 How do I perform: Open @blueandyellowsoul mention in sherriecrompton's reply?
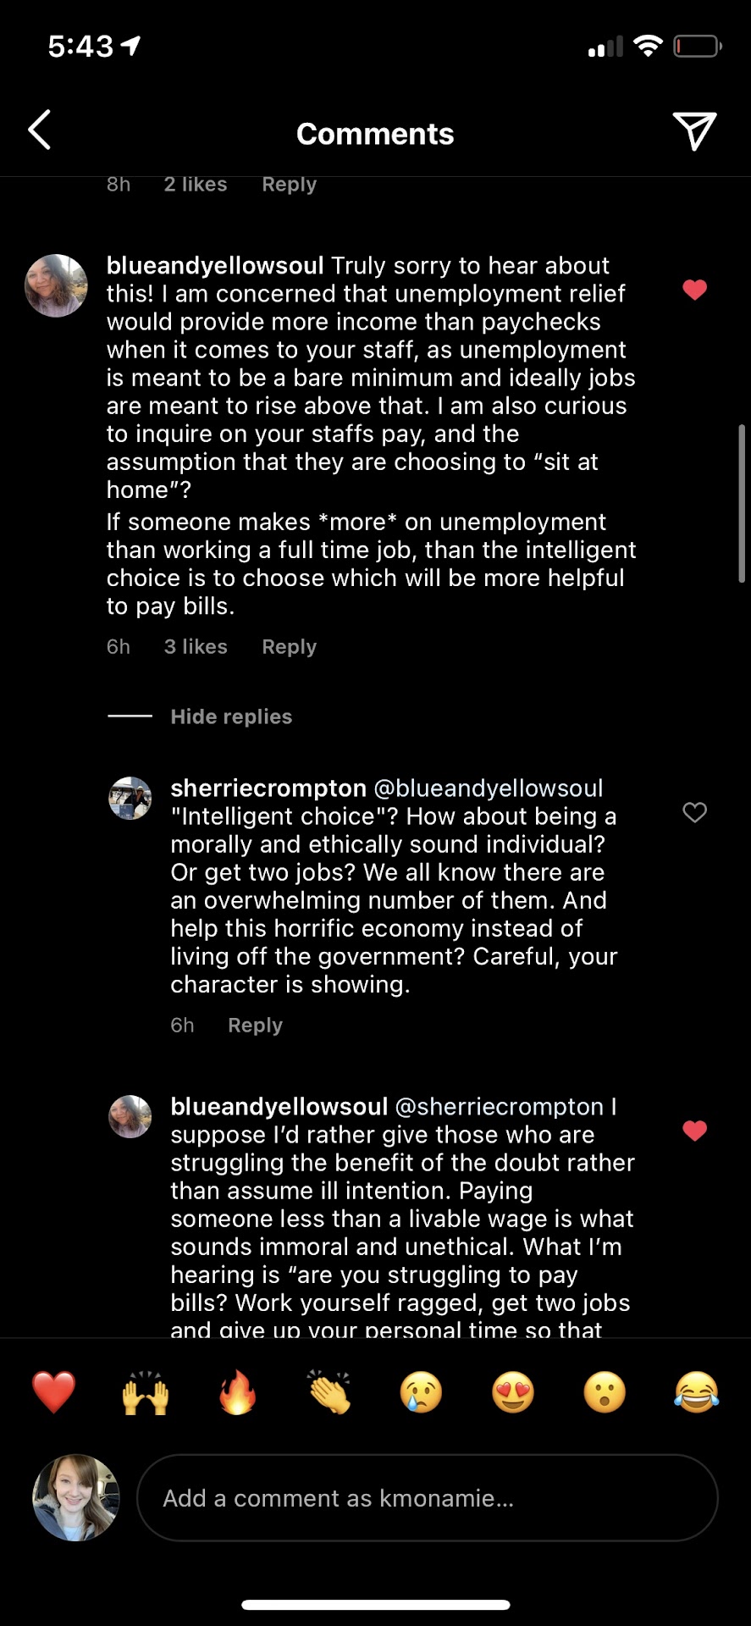pyautogui.click(x=489, y=788)
